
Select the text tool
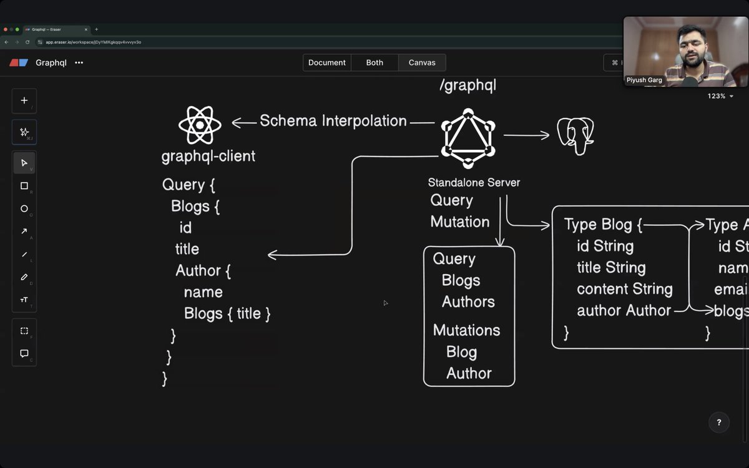pyautogui.click(x=24, y=300)
